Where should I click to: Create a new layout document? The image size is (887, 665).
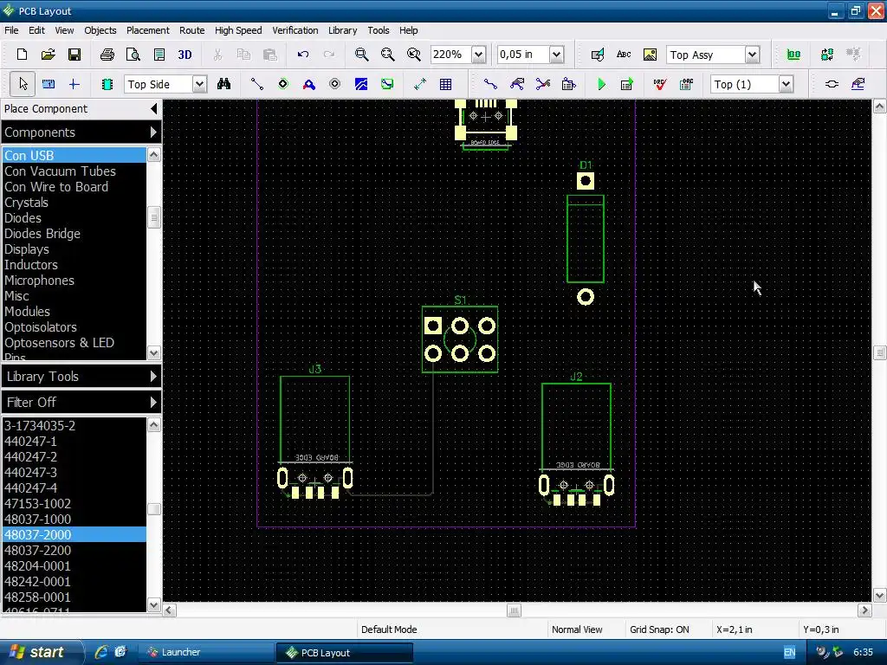click(x=22, y=55)
